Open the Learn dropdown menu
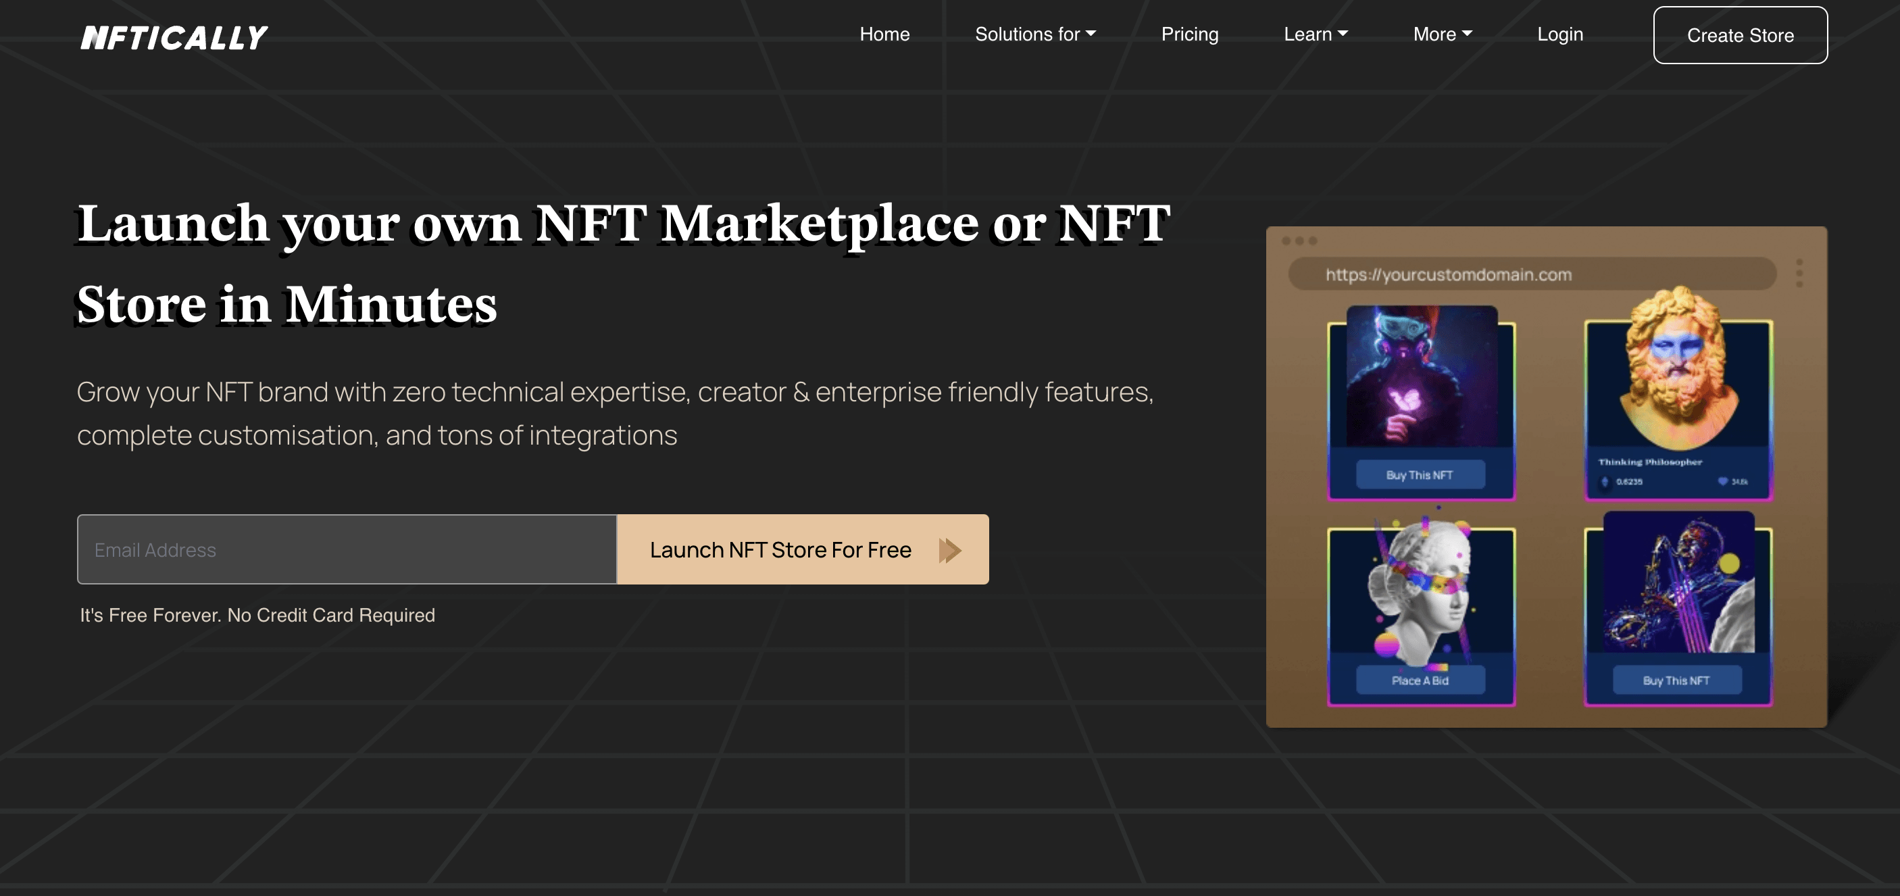 pyautogui.click(x=1315, y=34)
